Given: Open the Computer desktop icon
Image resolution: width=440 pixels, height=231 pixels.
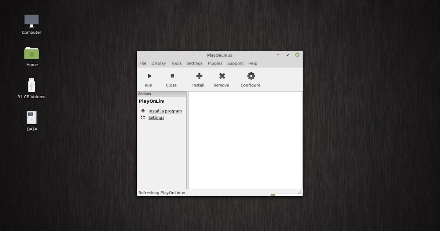Looking at the screenshot, I should (x=32, y=21).
